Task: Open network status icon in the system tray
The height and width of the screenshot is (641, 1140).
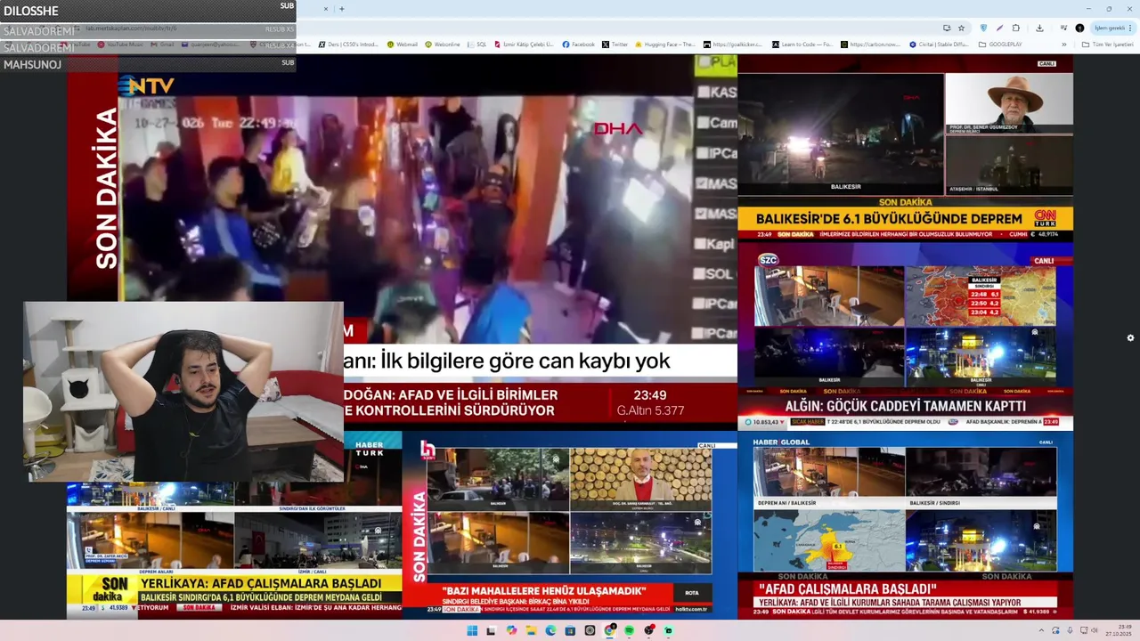Action: 1084,630
